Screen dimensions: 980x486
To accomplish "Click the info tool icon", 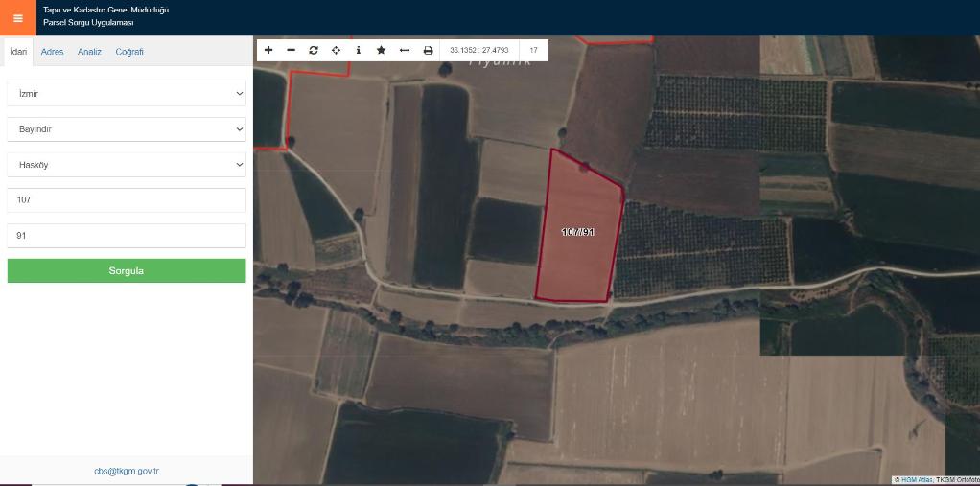I will click(x=359, y=50).
